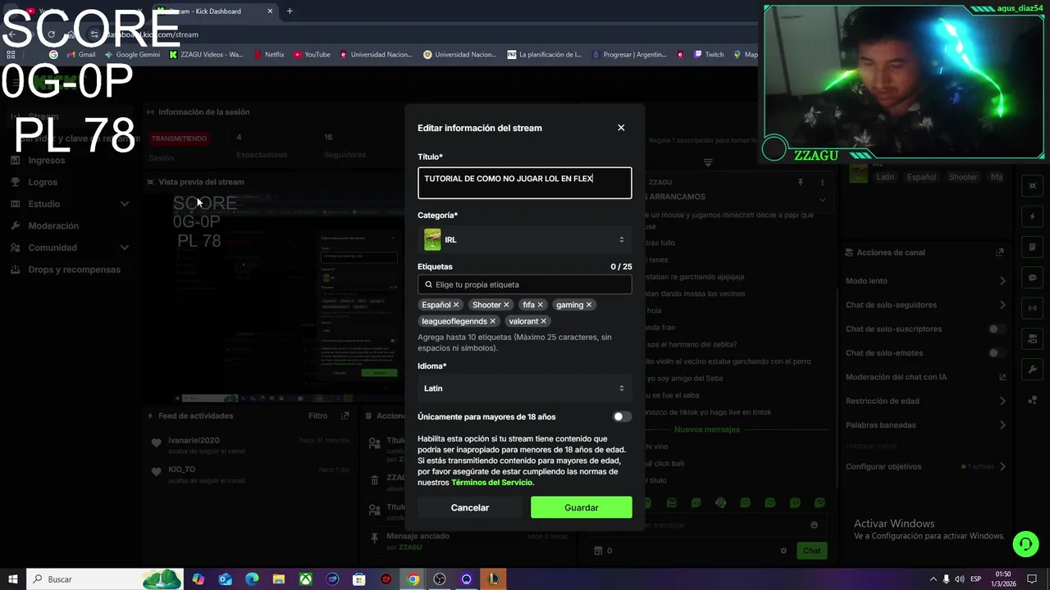Click the taskbar Buscar search box
The height and width of the screenshot is (590, 1050).
coord(105,579)
